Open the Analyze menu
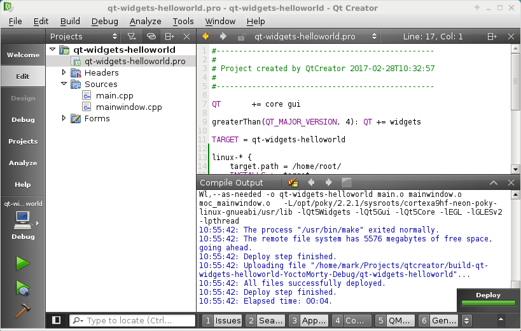The image size is (521, 331). pyautogui.click(x=145, y=21)
